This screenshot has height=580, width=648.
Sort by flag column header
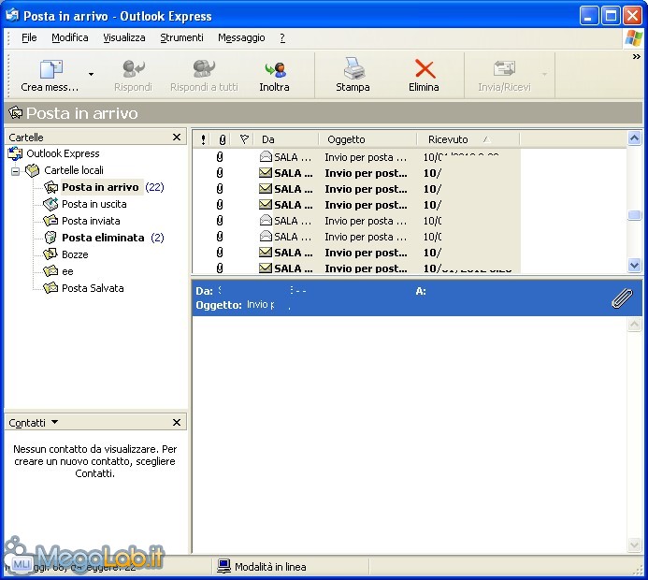(244, 139)
